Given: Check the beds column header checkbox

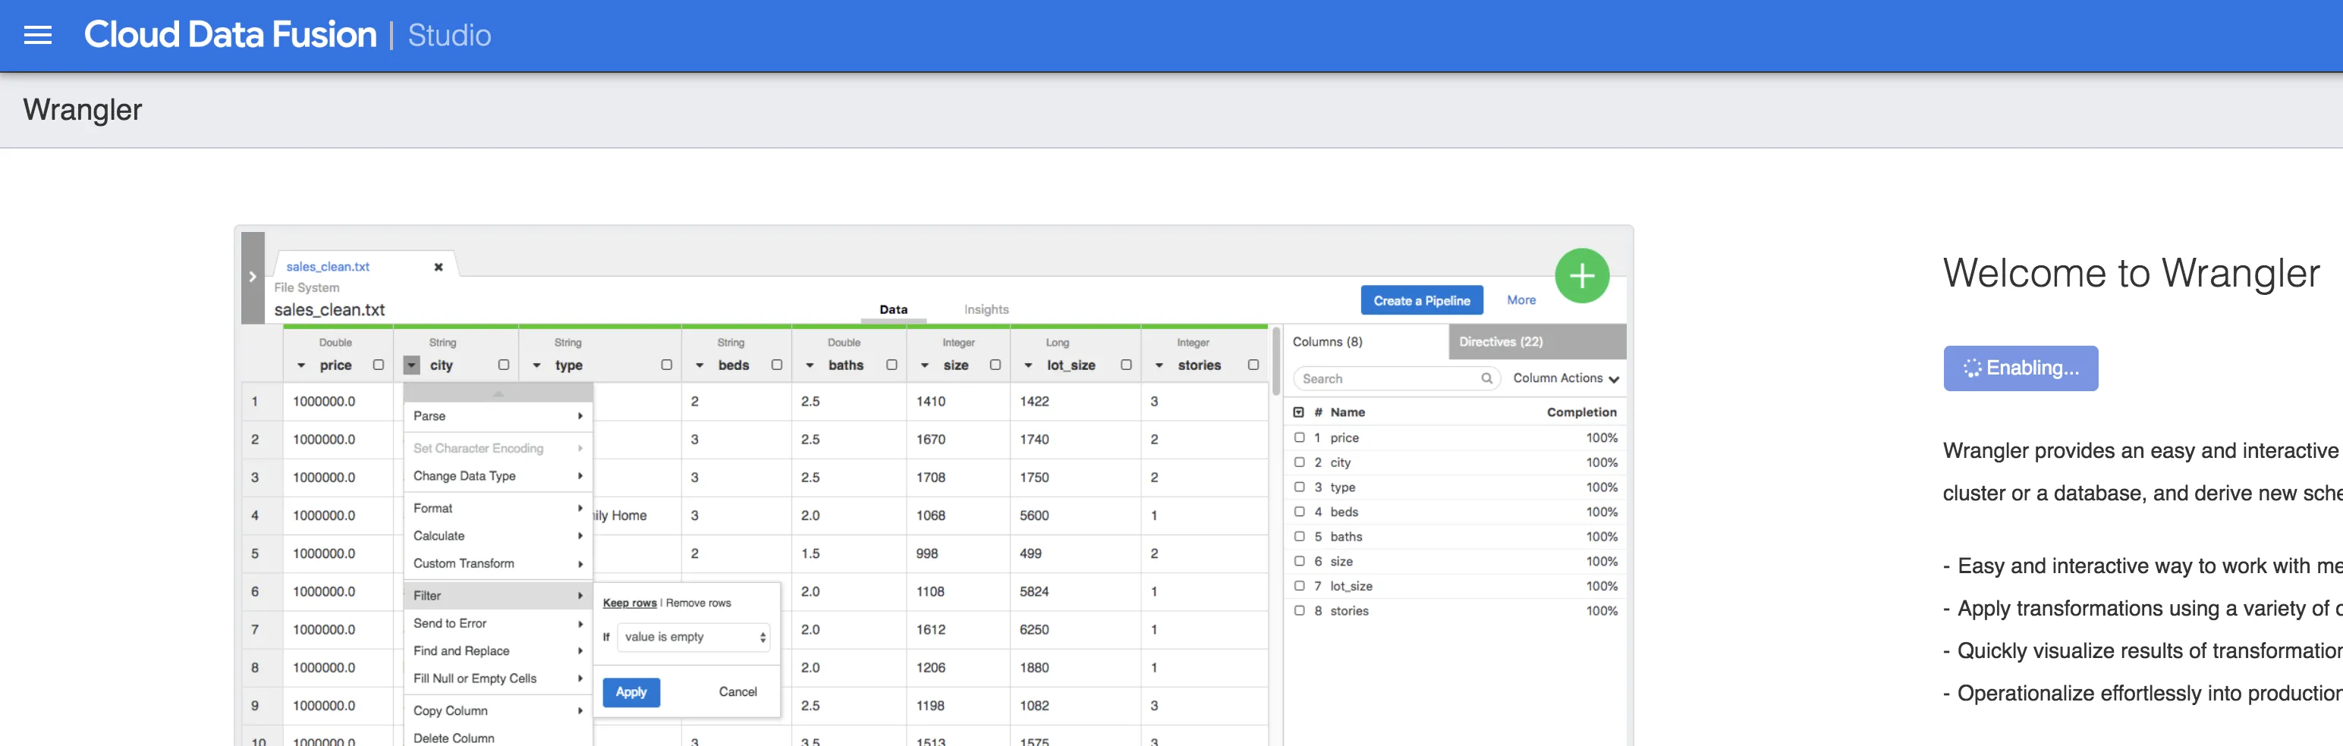Looking at the screenshot, I should (x=777, y=365).
